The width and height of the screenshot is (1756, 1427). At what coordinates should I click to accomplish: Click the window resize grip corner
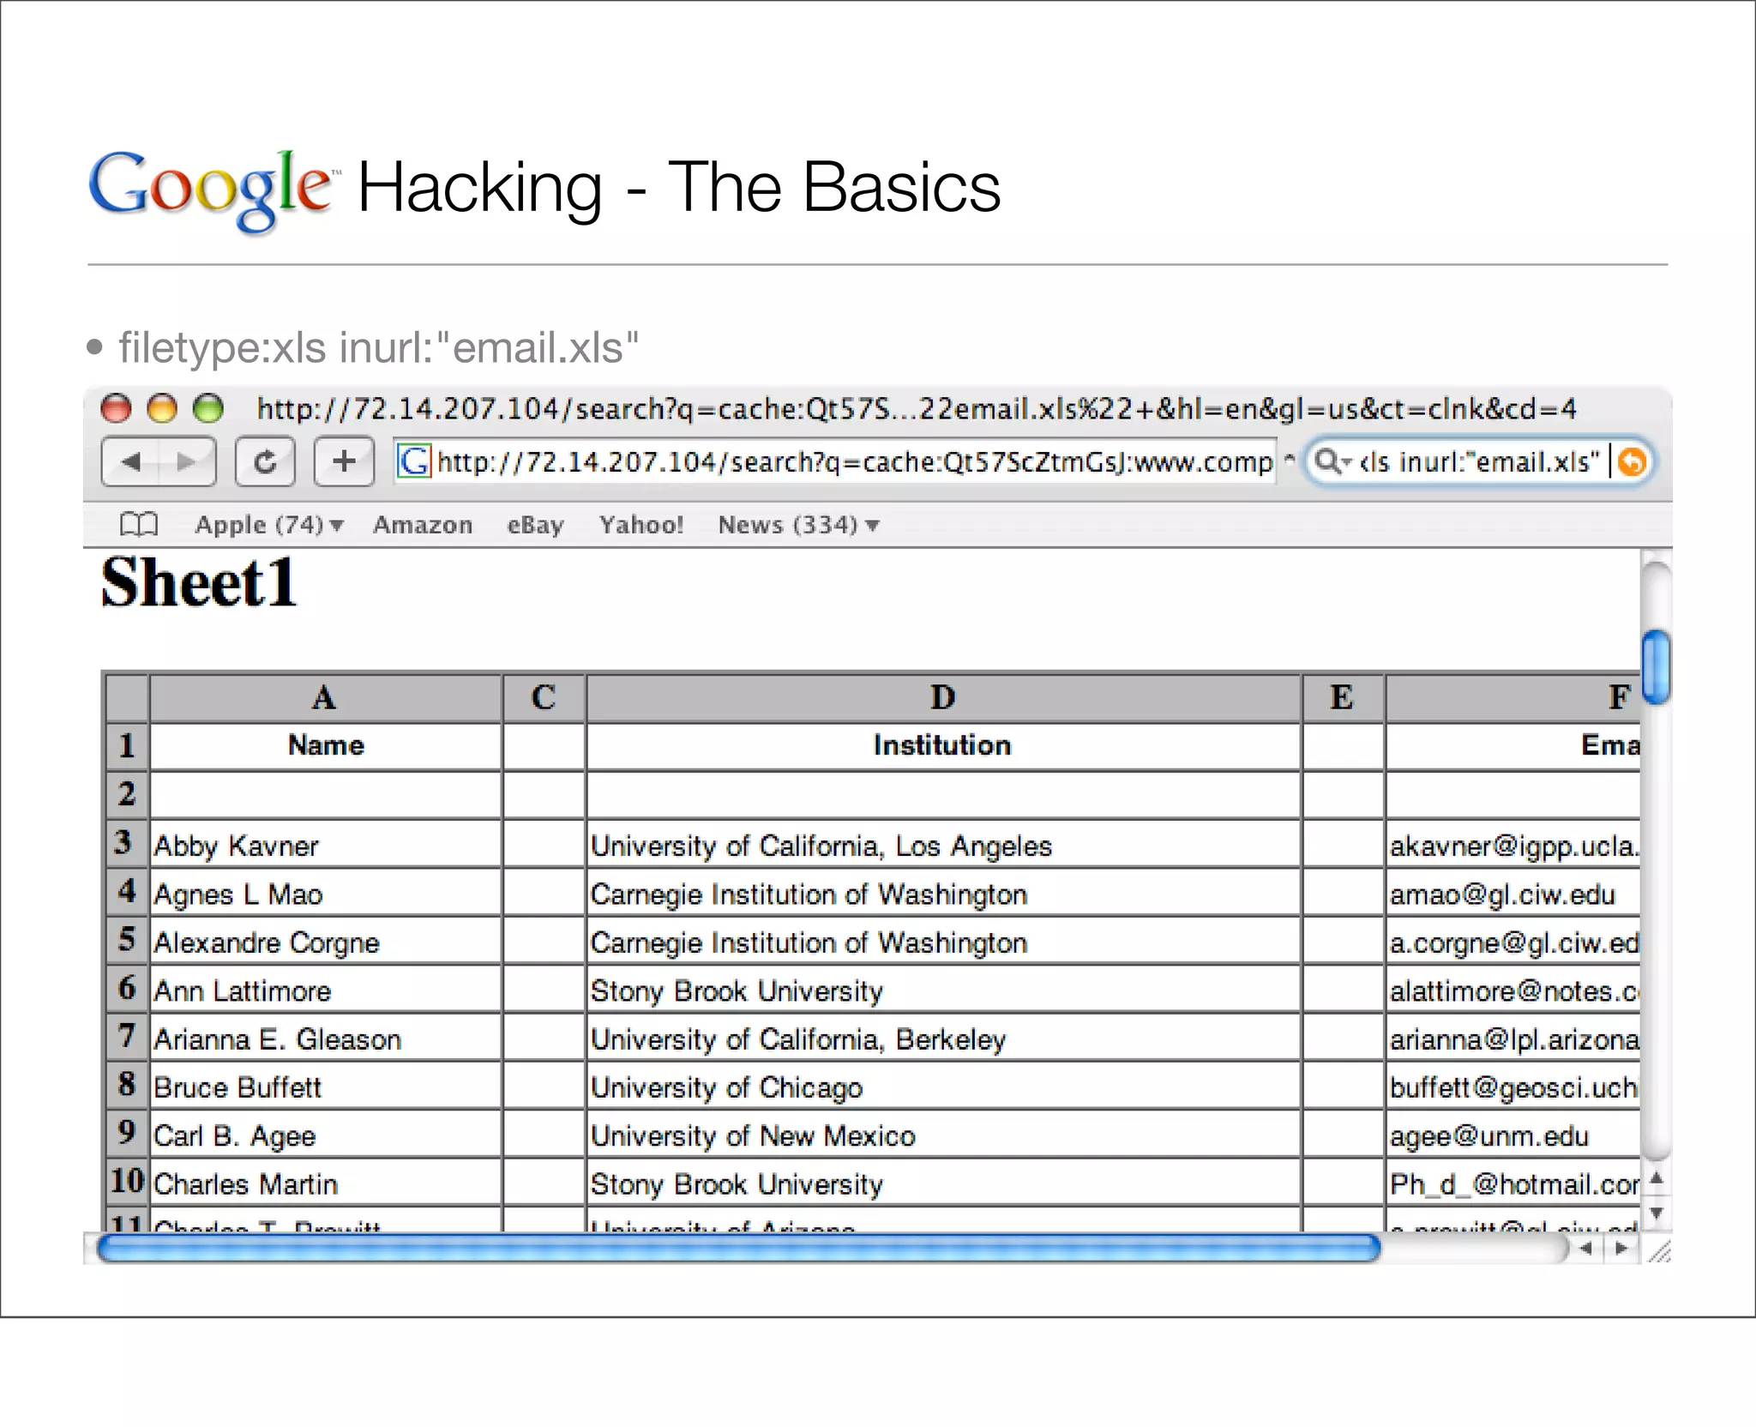(x=1659, y=1251)
